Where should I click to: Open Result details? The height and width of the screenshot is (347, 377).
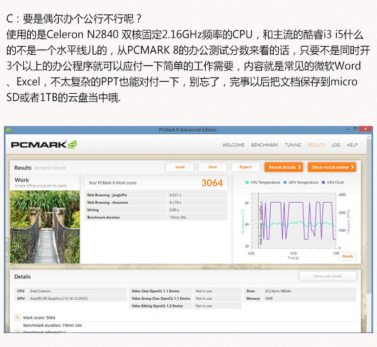click(284, 167)
